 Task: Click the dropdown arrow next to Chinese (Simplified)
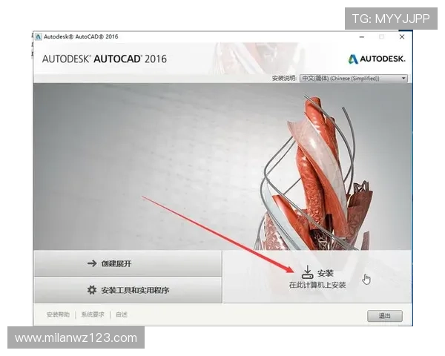tap(403, 78)
